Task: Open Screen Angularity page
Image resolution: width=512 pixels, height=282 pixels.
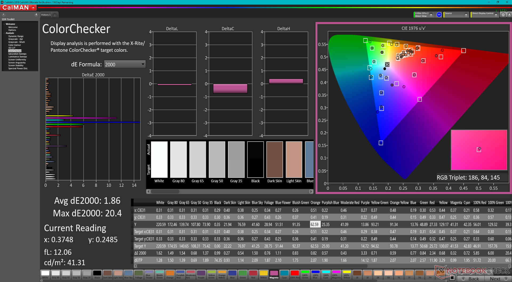Action: pyautogui.click(x=17, y=63)
